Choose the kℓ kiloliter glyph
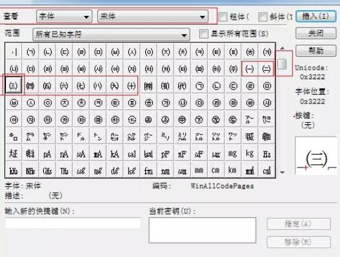This screenshot has height=257, width=340. [x=132, y=171]
